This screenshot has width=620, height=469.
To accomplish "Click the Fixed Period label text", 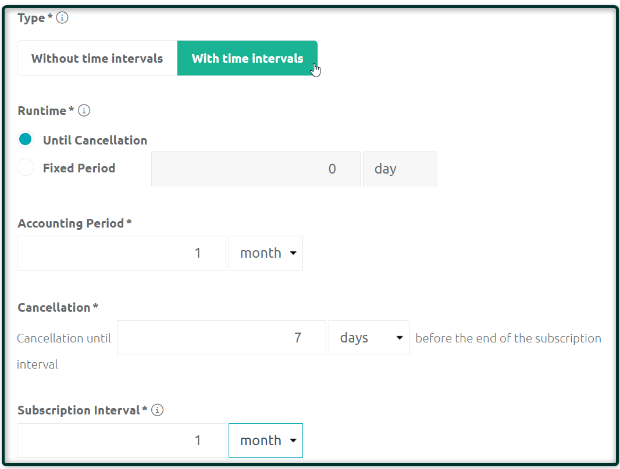I will [x=79, y=168].
